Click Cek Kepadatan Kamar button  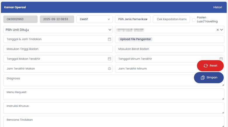[171, 19]
